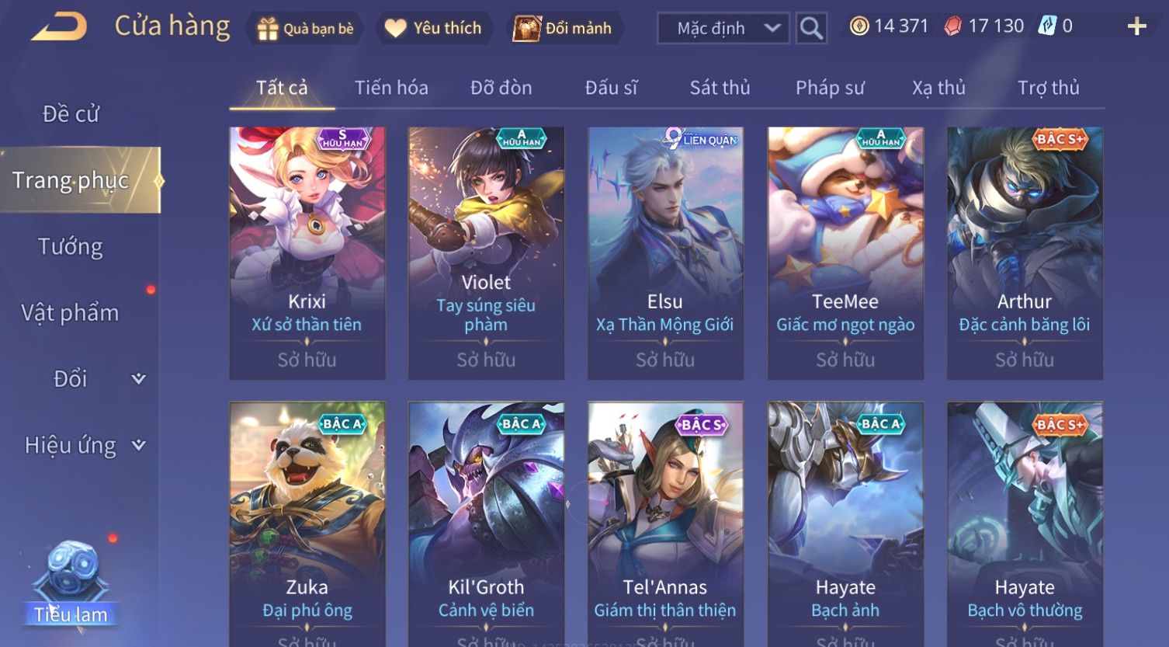Switch to the Sát thủ tab
The width and height of the screenshot is (1169, 647).
pos(720,88)
